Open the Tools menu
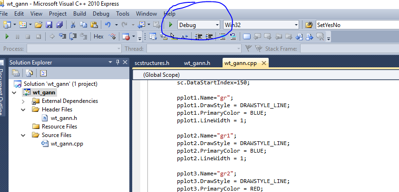Image resolution: width=399 pixels, height=192 pixels. 123,14
